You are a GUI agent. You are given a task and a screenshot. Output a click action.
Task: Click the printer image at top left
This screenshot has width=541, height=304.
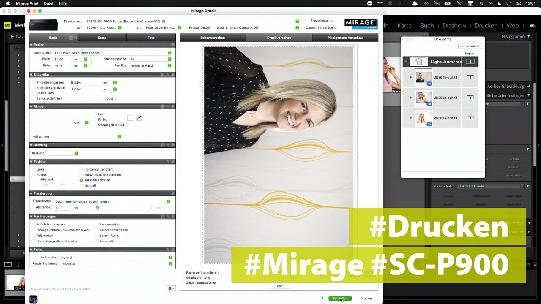(x=44, y=24)
